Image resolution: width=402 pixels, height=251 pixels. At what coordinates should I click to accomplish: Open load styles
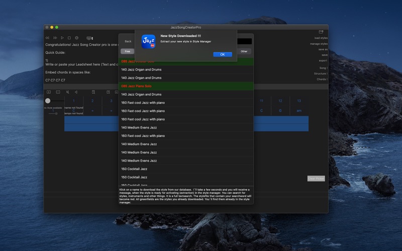click(321, 38)
